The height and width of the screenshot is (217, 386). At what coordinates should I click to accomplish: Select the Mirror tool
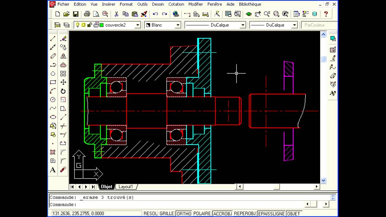coord(63,56)
